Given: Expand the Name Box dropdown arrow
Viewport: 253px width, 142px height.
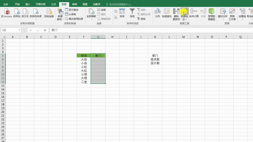Looking at the screenshot, I should 19,30.
